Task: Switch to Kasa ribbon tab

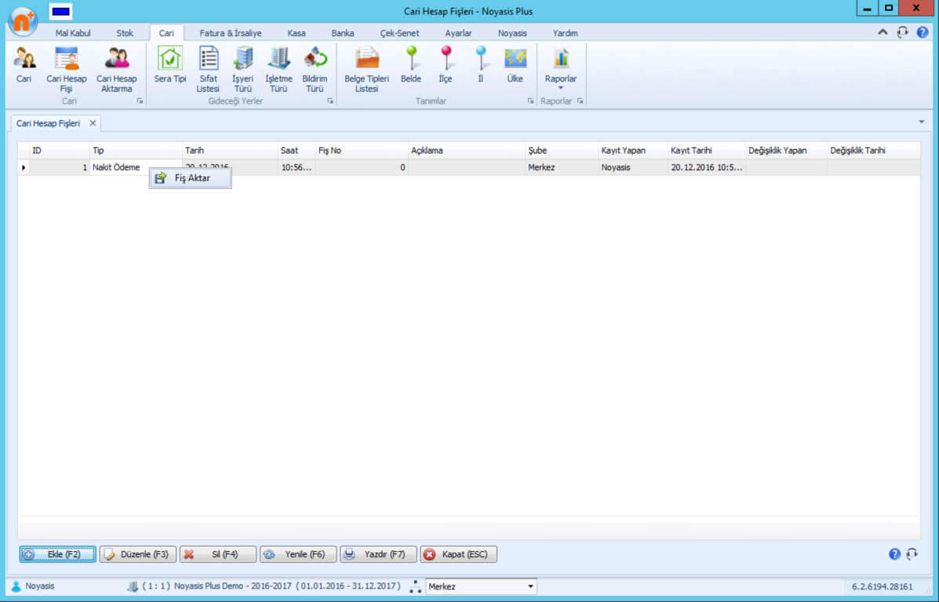Action: click(297, 33)
